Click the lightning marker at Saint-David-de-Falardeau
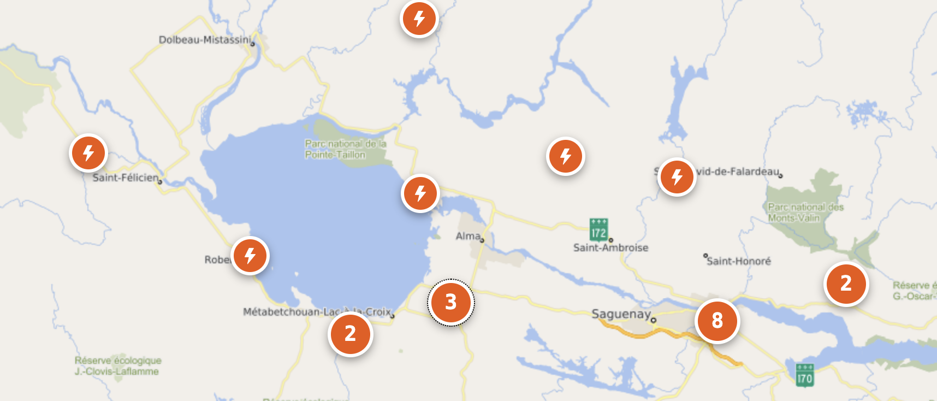This screenshot has width=937, height=401. point(677,177)
